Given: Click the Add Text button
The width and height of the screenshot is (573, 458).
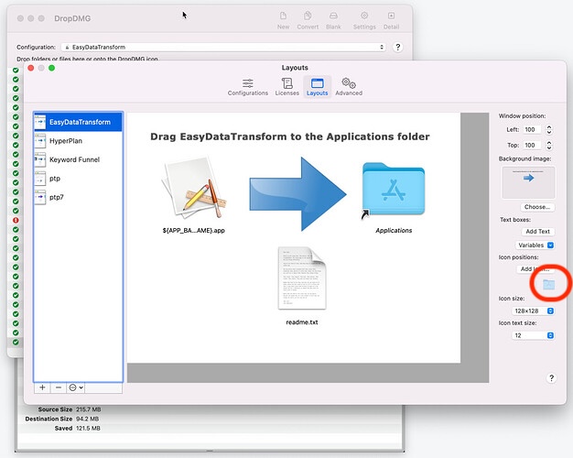Looking at the screenshot, I should (x=537, y=232).
